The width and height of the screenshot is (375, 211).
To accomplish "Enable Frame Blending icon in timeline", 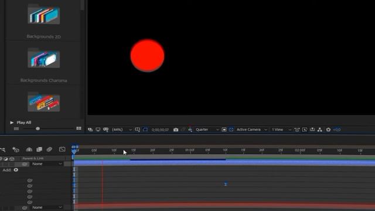I will point(39,149).
